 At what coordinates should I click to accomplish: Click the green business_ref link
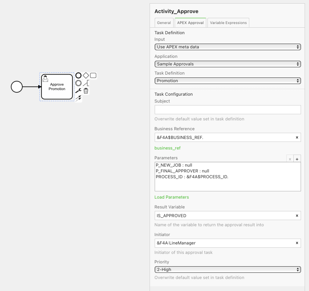[167, 148]
